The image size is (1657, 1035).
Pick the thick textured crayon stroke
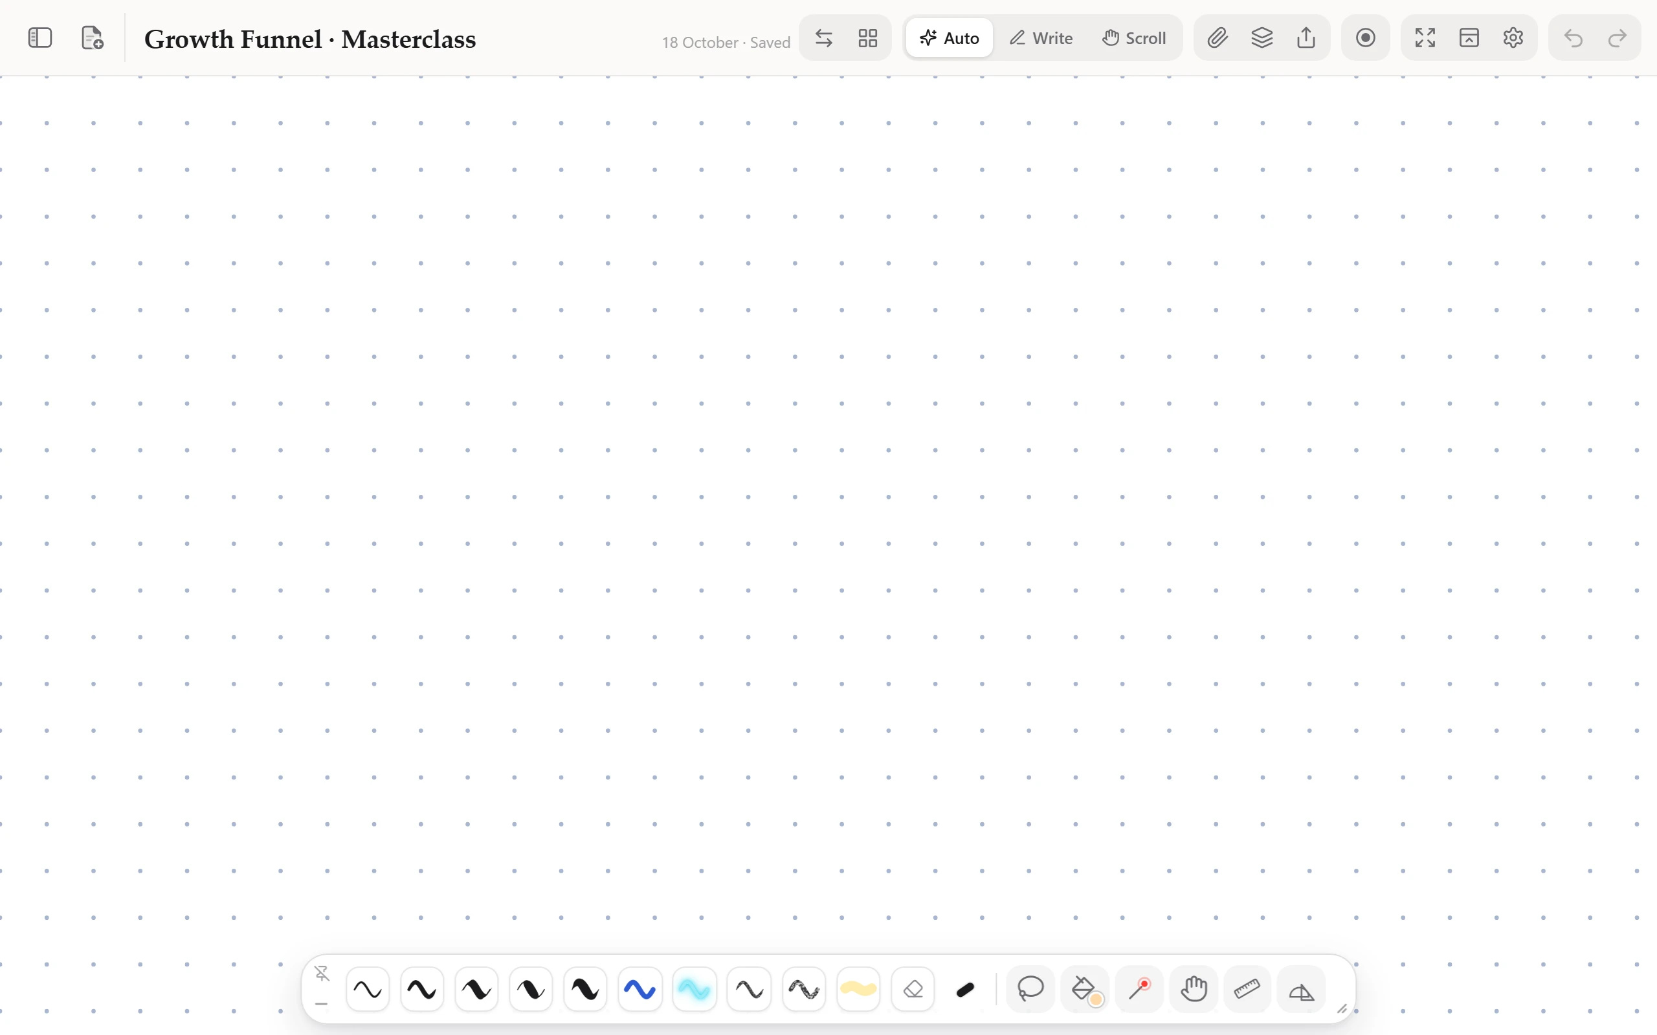(803, 989)
